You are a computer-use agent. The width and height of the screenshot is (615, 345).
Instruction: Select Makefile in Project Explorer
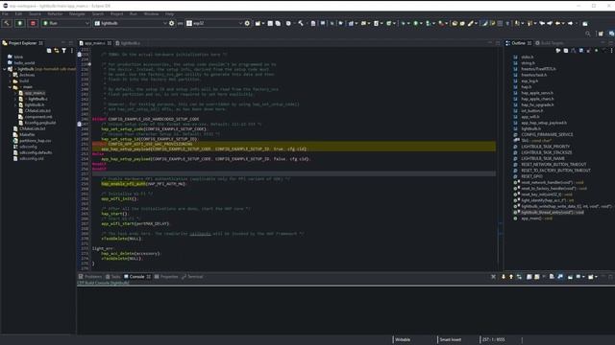click(x=27, y=135)
